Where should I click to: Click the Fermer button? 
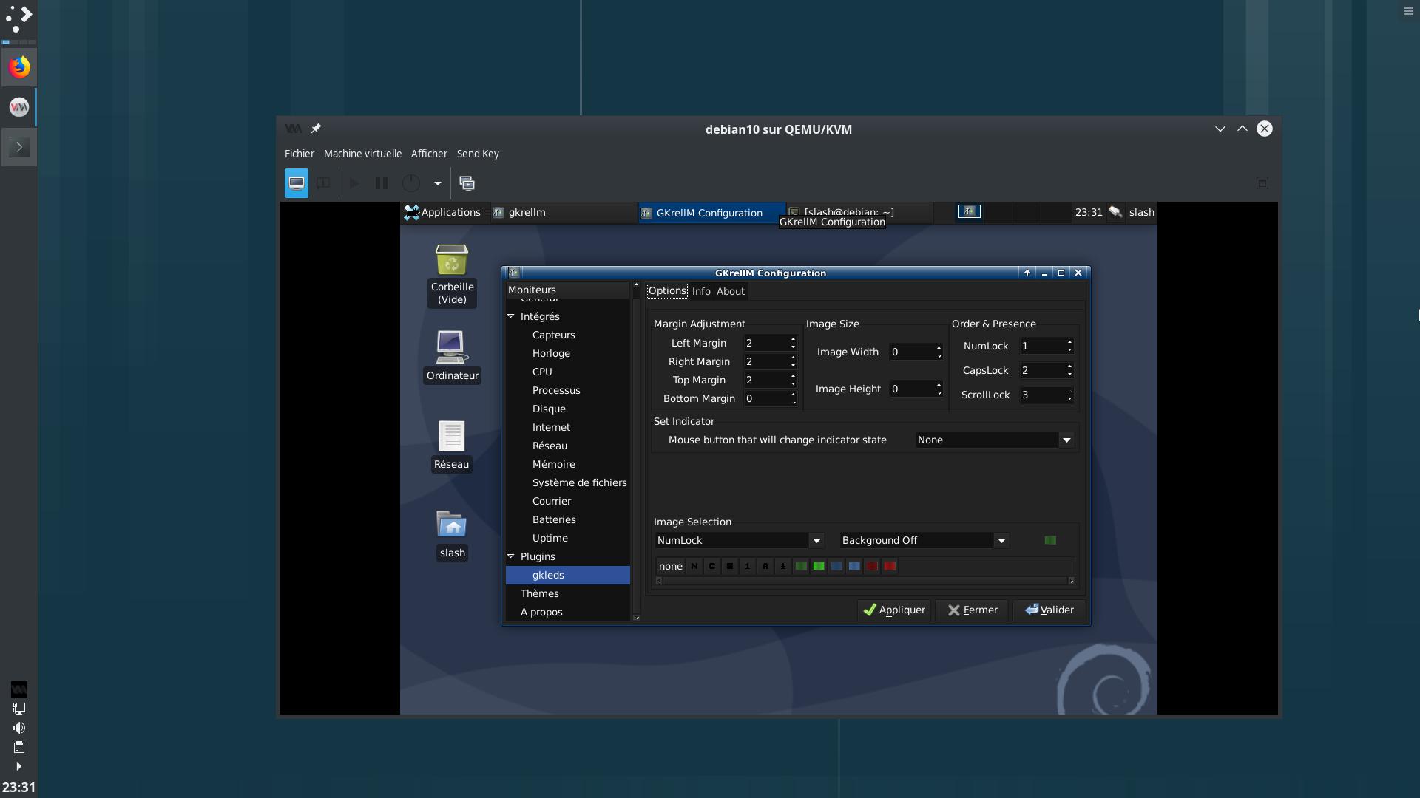972,610
